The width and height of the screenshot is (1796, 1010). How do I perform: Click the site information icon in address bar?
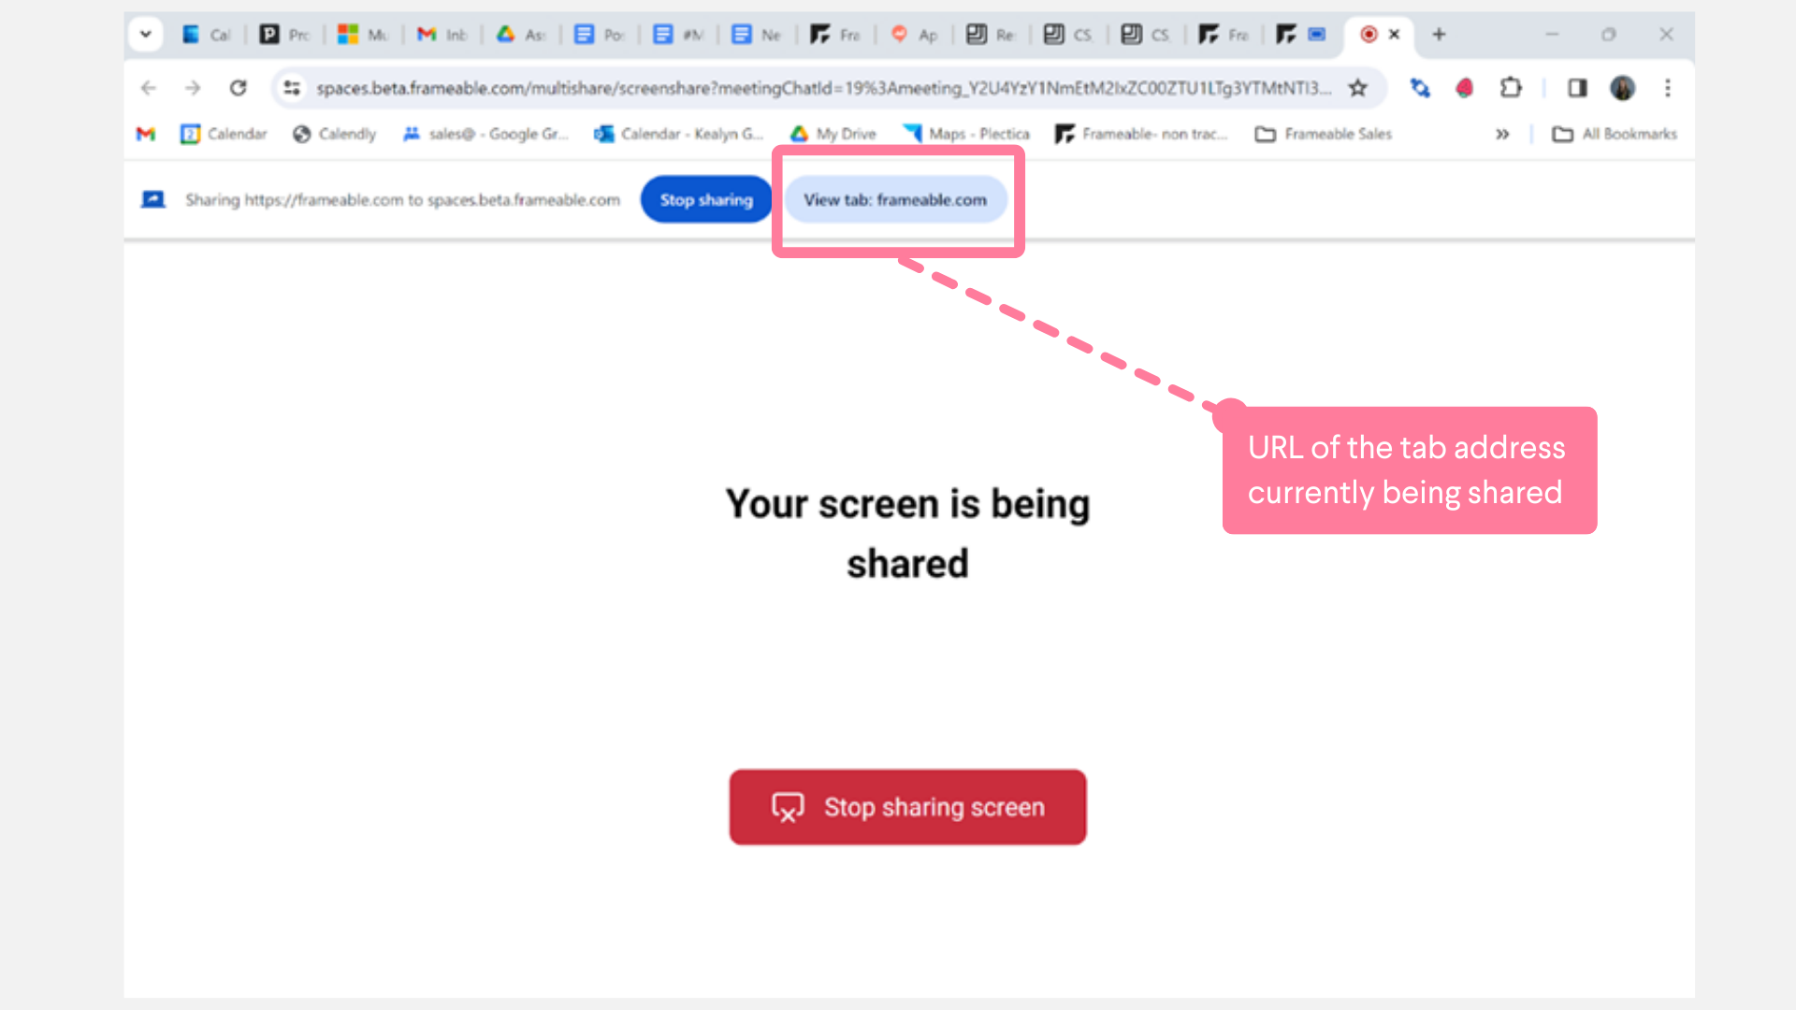[x=292, y=88]
